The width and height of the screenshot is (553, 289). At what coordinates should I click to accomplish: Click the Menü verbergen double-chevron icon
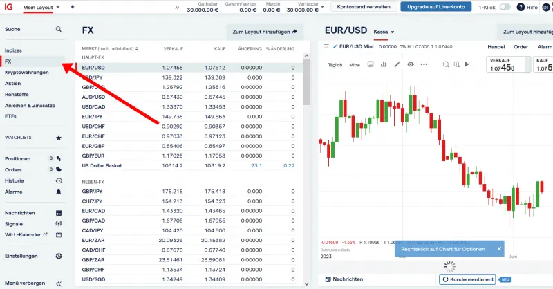pyautogui.click(x=59, y=283)
